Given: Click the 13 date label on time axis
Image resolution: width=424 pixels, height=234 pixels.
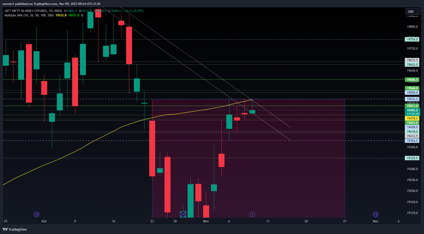Looking at the screenshot, I should coord(268,221).
